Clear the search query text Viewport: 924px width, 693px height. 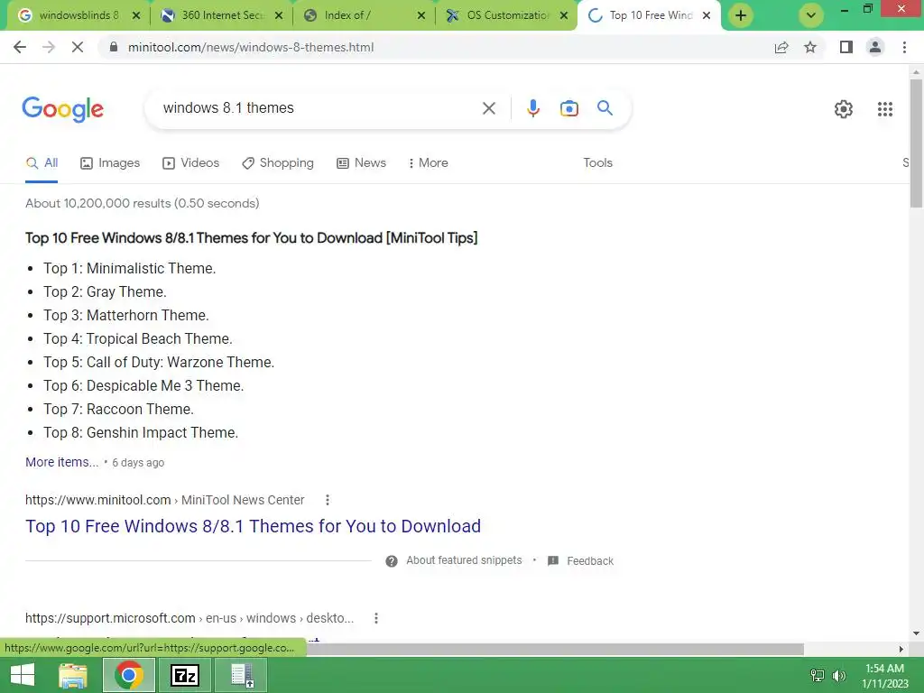488,108
